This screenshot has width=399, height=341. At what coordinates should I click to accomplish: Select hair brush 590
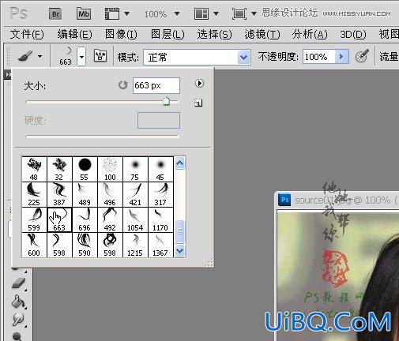85,245
